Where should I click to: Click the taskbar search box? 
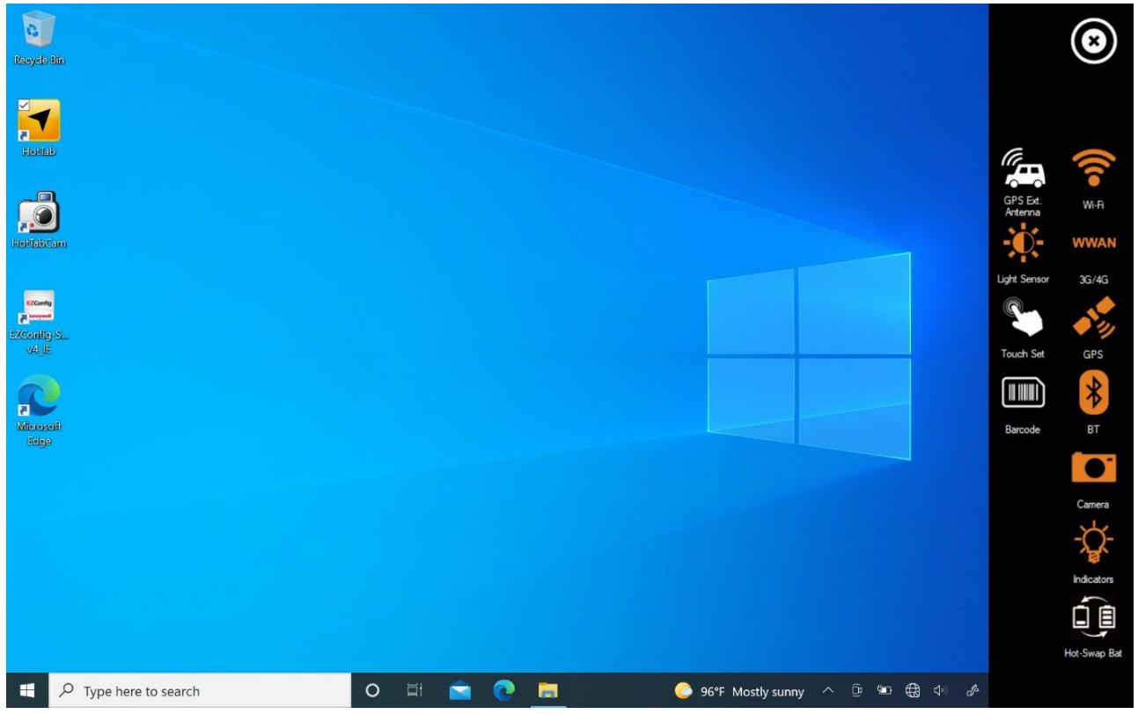point(199,691)
